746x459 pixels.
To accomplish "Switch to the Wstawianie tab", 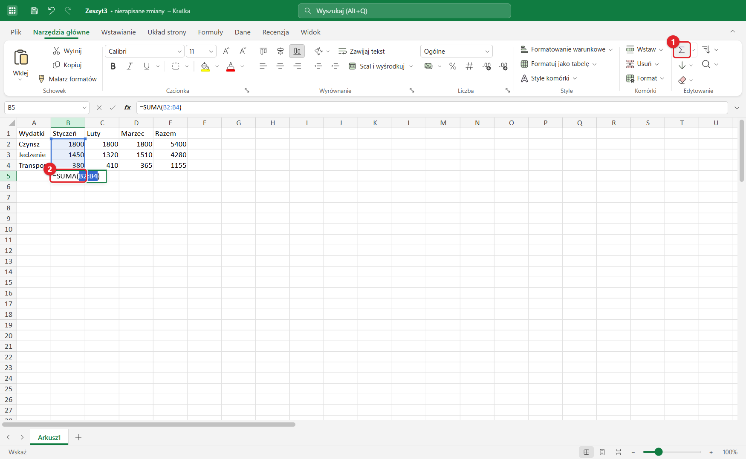I will (x=119, y=32).
